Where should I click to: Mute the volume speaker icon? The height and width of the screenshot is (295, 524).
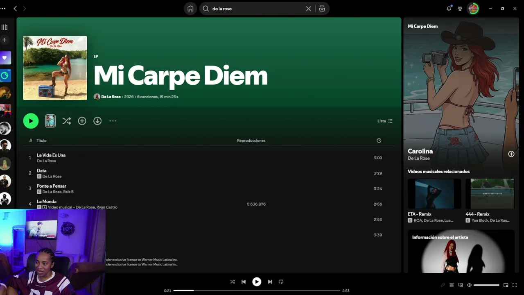(470, 285)
